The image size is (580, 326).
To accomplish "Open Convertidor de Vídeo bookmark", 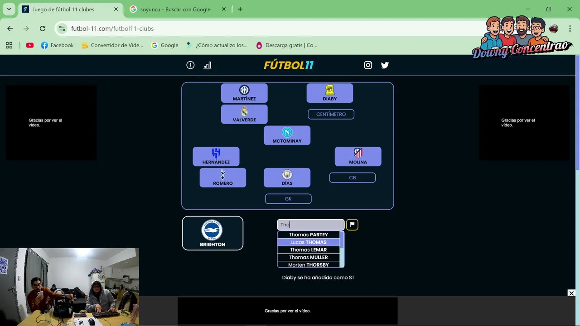I will tap(112, 45).
